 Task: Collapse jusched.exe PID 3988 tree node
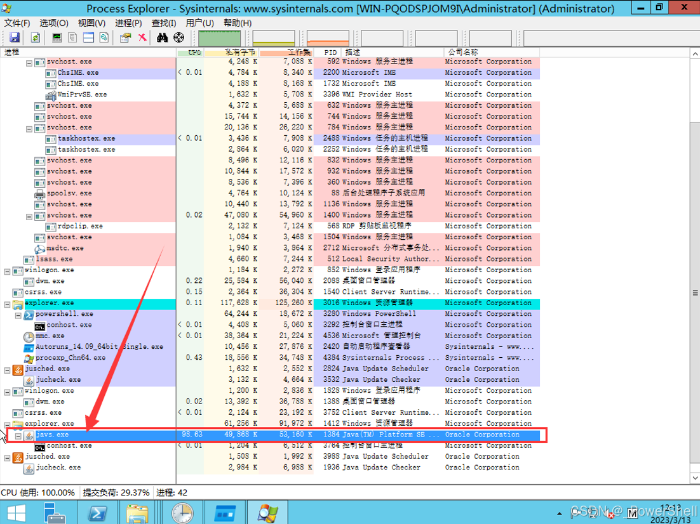click(x=7, y=458)
